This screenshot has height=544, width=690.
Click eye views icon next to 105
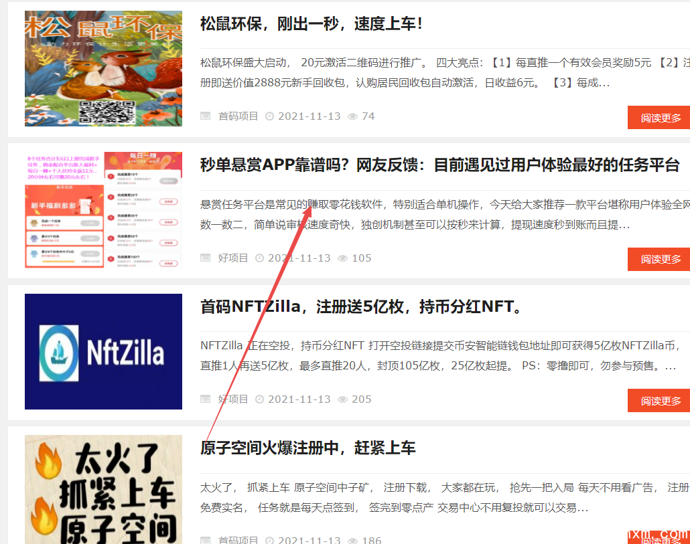click(x=342, y=258)
